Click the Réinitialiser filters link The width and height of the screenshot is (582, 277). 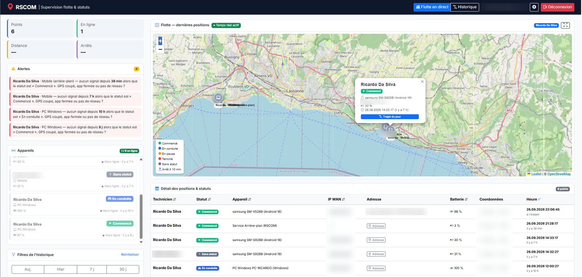[130, 254]
